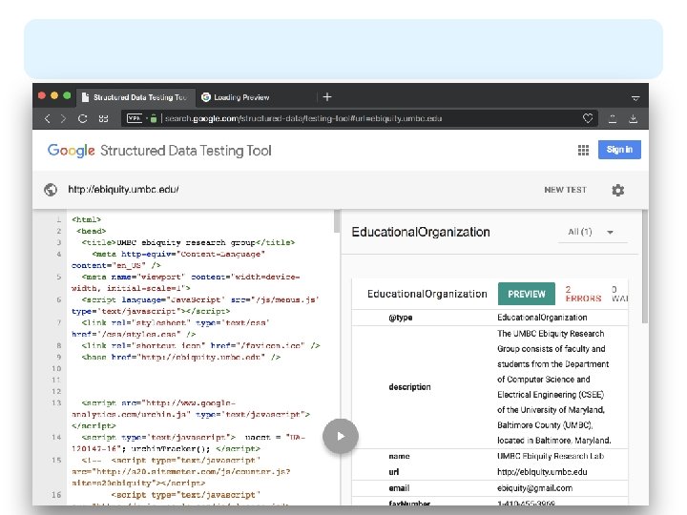Click the globe icon beside the tested URL
Screen dimensions: 687x515
[x=51, y=190]
